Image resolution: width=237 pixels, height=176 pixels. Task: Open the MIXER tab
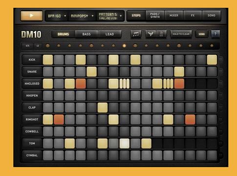pos(174,16)
